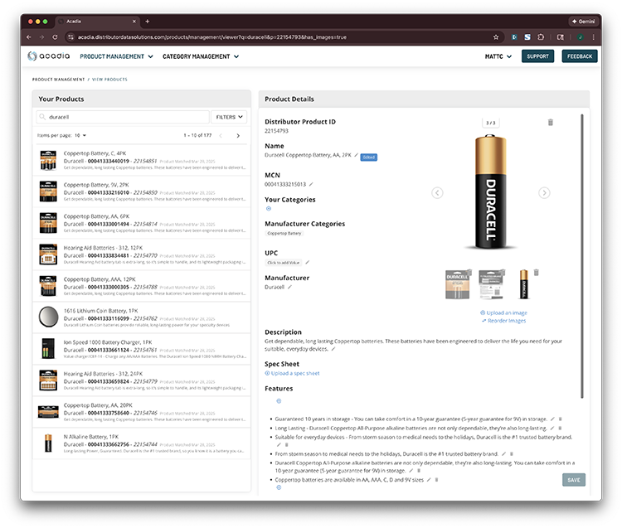
Task: Open N Alkaline Battery, 1PK product
Action: 141,443
